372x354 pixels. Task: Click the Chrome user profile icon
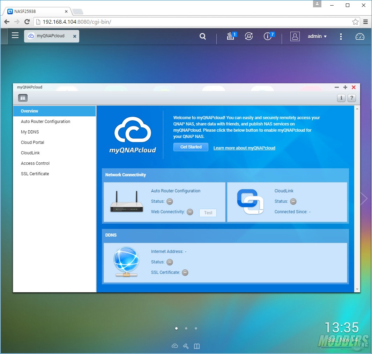[317, 4]
